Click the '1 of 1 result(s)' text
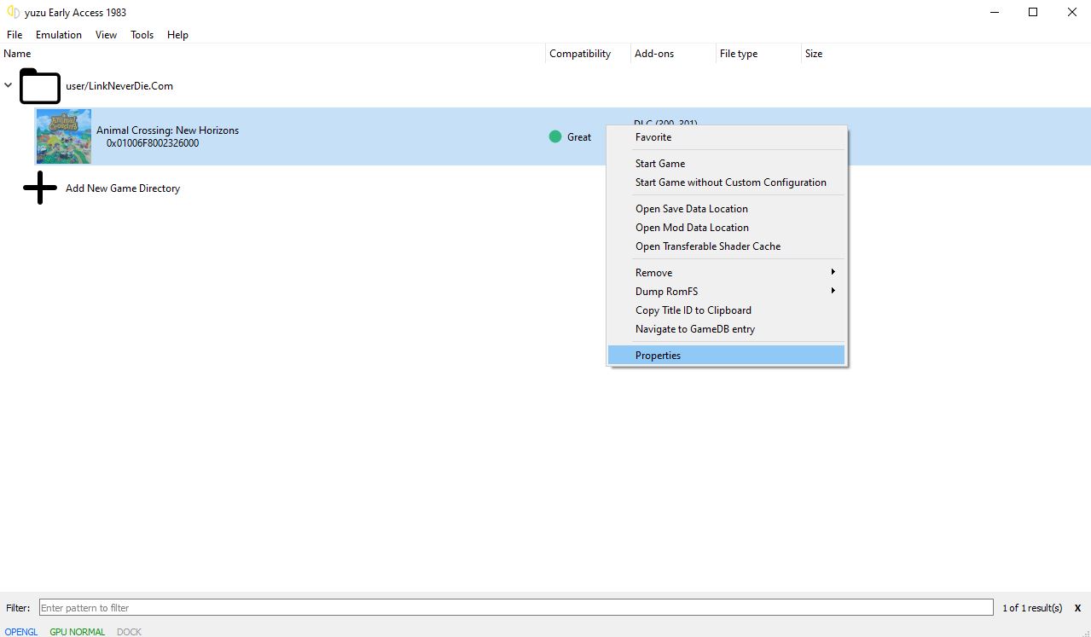The width and height of the screenshot is (1091, 637). (1032, 608)
